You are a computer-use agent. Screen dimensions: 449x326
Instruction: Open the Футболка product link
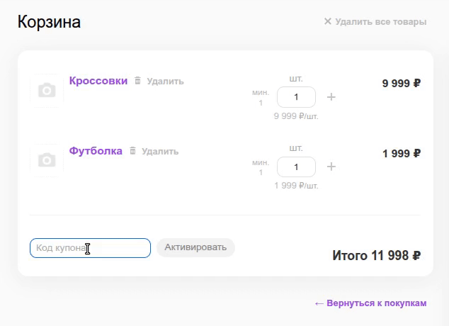point(96,151)
